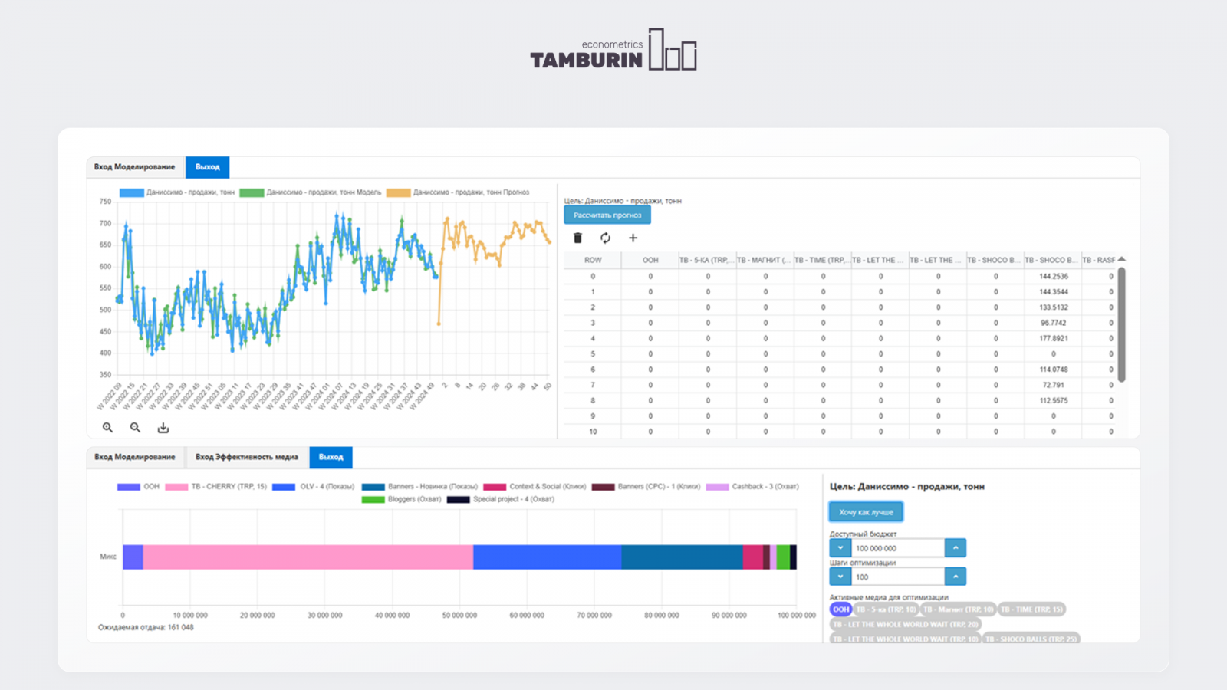
Task: Toggle the ТВ - TIME (TRP, 15) media chip
Action: (x=1031, y=609)
